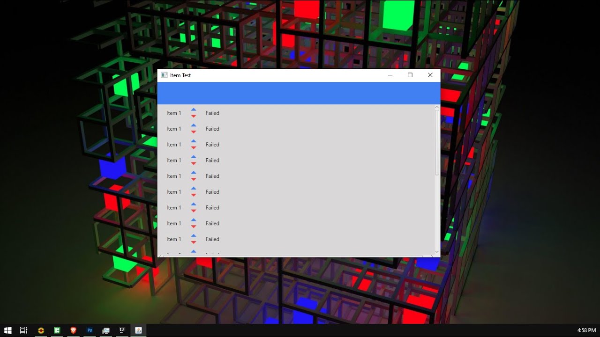Open the Brave browser from the taskbar

[x=73, y=330]
